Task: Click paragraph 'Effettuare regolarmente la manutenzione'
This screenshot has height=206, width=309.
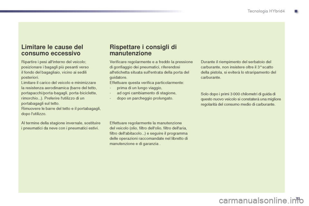Action: 149,133
